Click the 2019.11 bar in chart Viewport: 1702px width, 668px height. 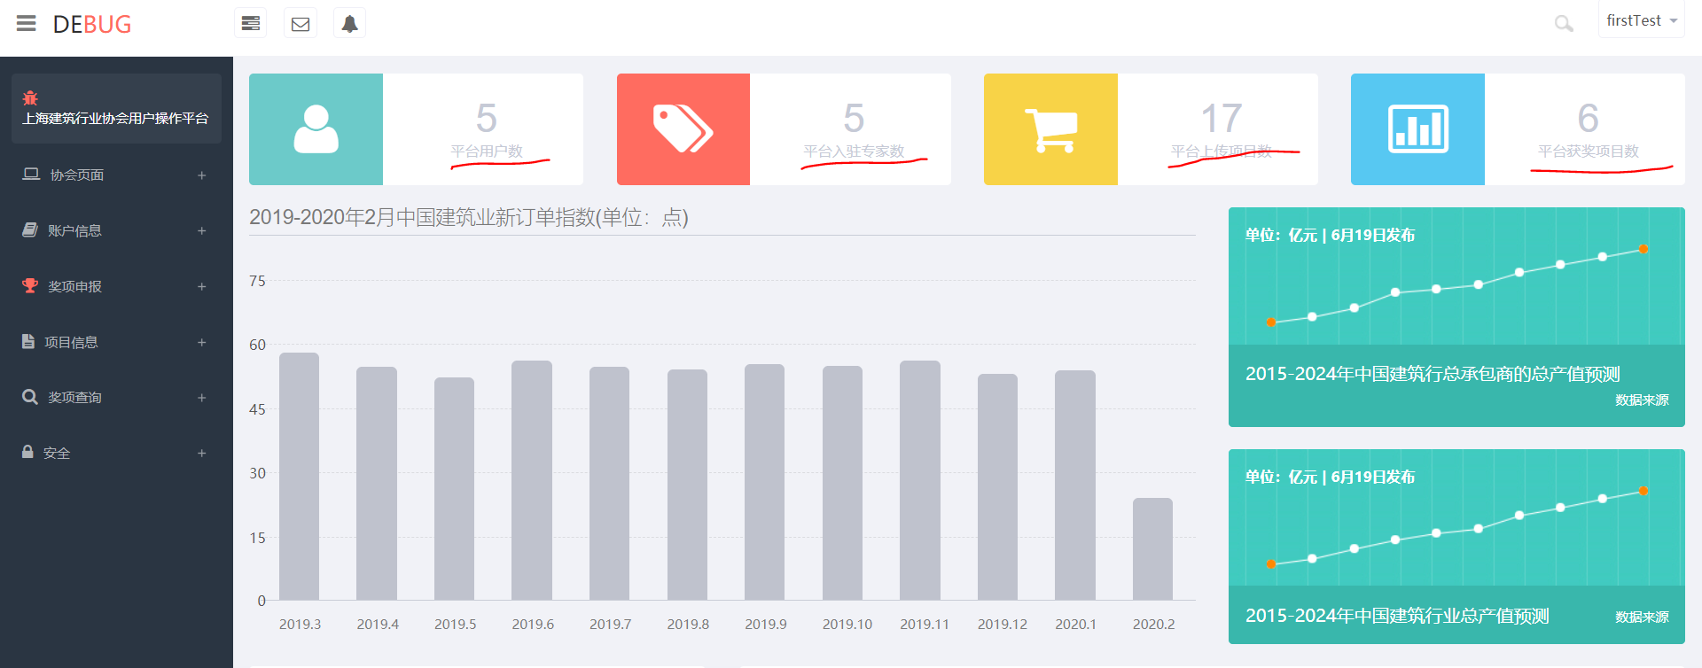920,480
